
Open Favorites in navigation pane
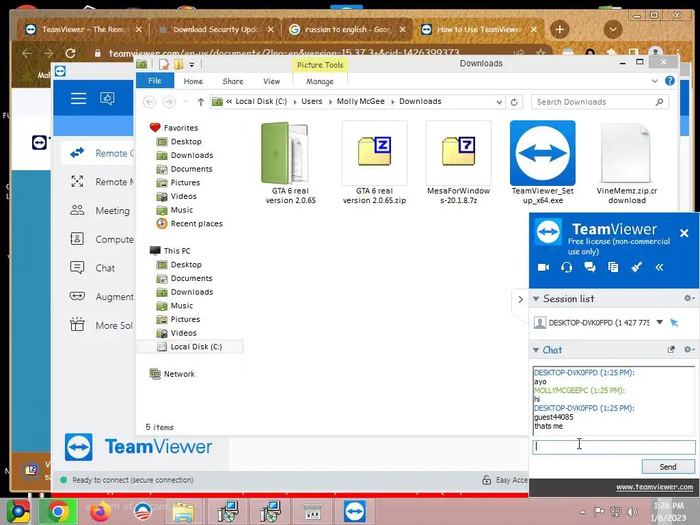point(180,128)
